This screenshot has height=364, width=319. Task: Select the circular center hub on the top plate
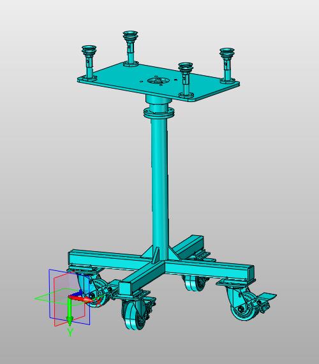[x=159, y=81]
